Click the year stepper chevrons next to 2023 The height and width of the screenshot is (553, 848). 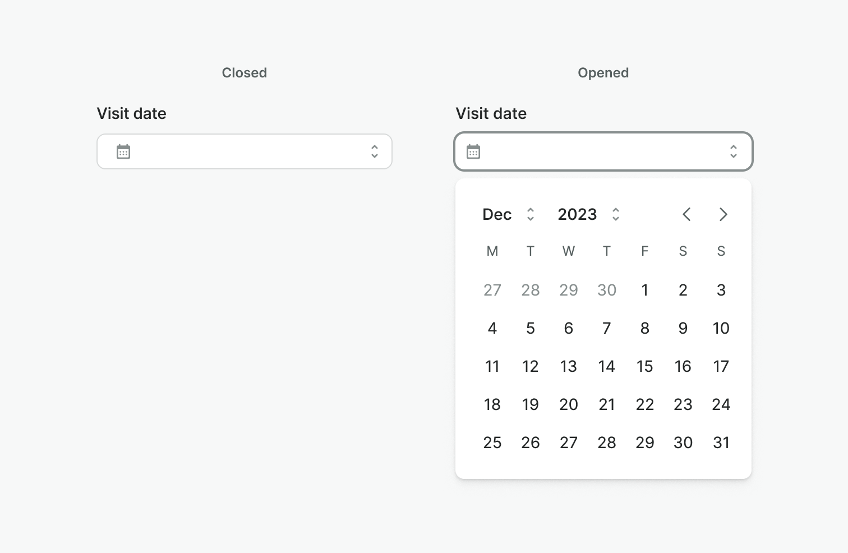[615, 214]
